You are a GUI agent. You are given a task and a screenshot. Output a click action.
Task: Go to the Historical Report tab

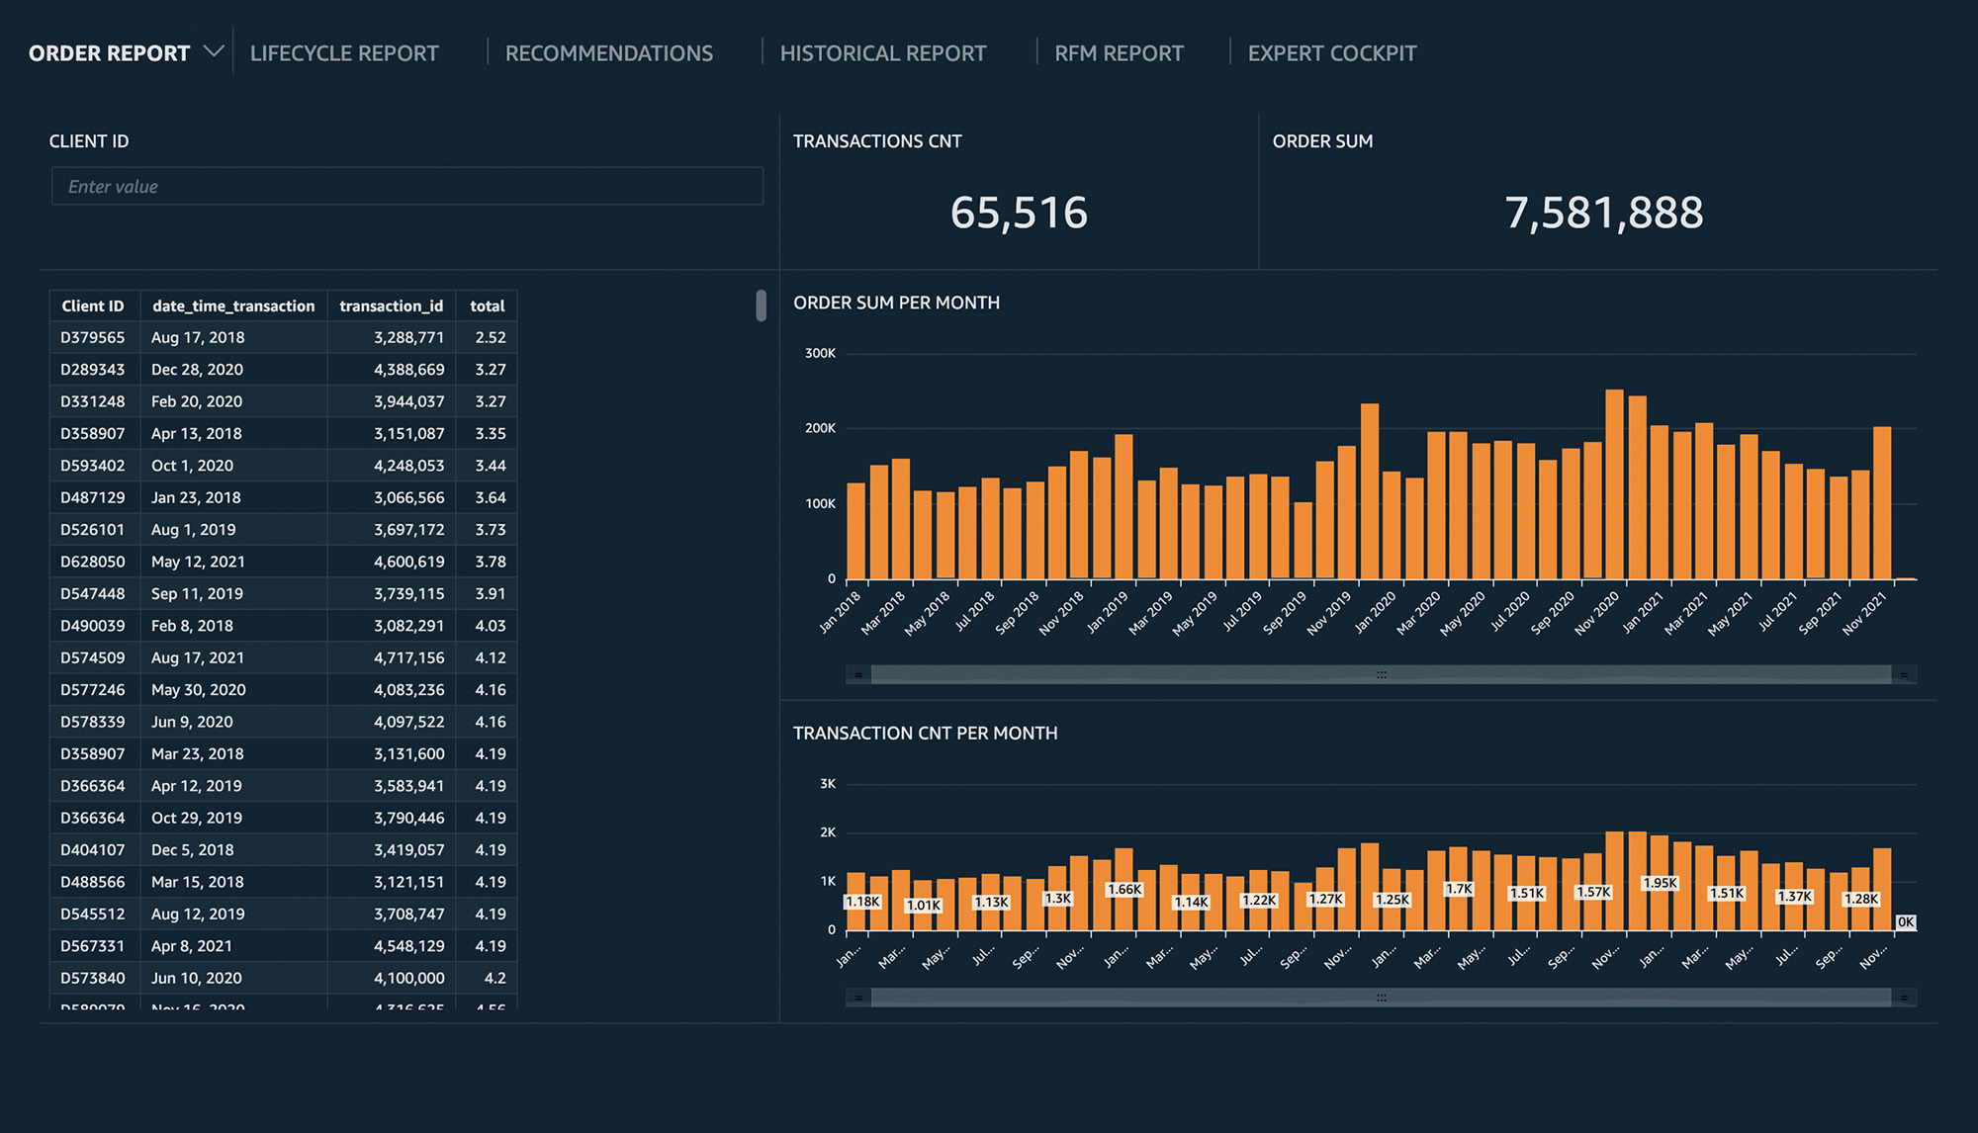882,53
